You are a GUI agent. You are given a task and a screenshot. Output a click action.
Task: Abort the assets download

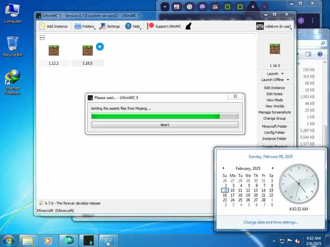pos(165,124)
